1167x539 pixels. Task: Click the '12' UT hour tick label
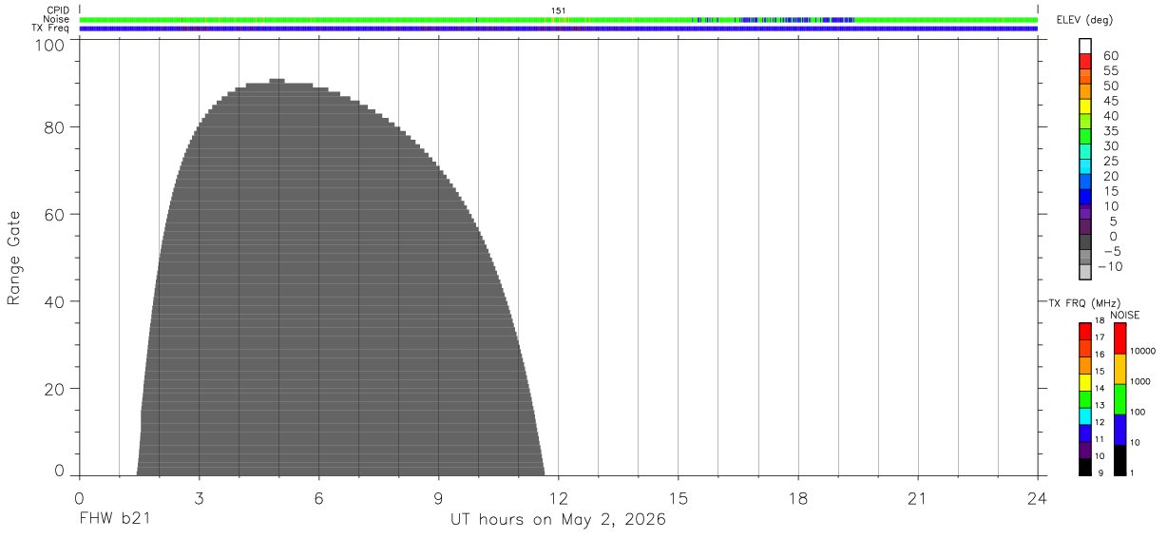coord(558,499)
